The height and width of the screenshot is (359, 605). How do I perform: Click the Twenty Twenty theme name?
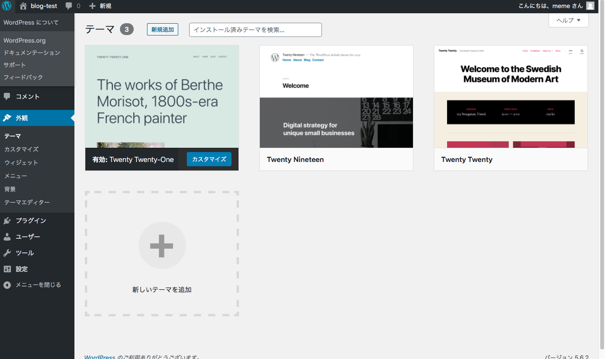click(467, 160)
